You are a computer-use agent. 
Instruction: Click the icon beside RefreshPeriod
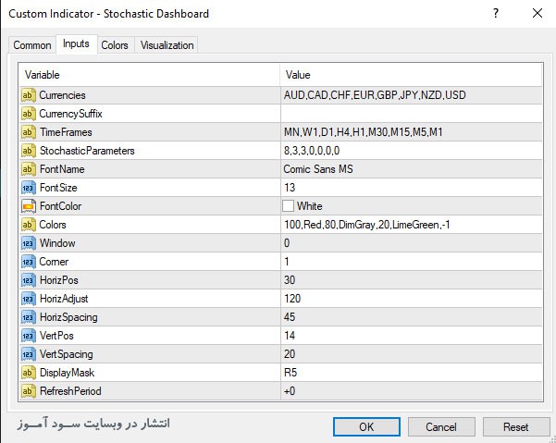tap(28, 391)
